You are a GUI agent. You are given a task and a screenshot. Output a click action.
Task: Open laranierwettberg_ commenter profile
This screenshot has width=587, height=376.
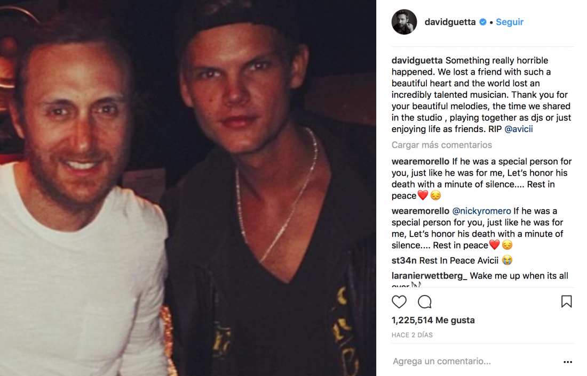coord(430,276)
